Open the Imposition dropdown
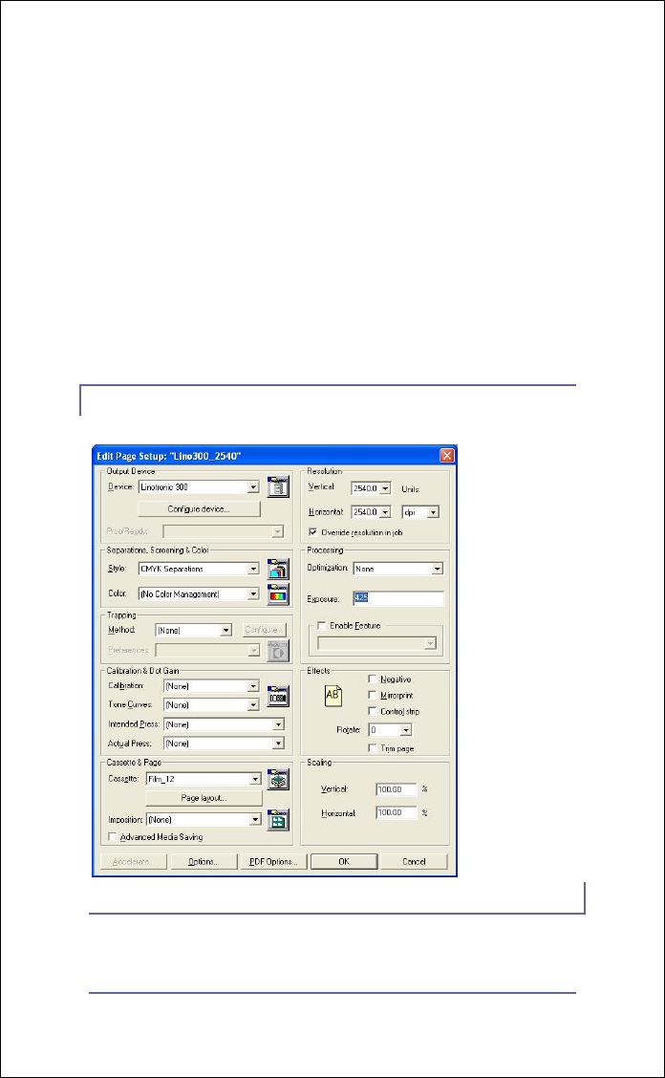Screen dimensions: 665x1078 (x=204, y=820)
